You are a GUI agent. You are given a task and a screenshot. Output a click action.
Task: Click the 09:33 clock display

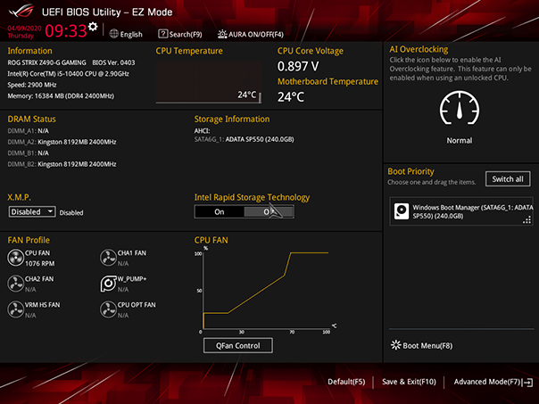tap(66, 30)
